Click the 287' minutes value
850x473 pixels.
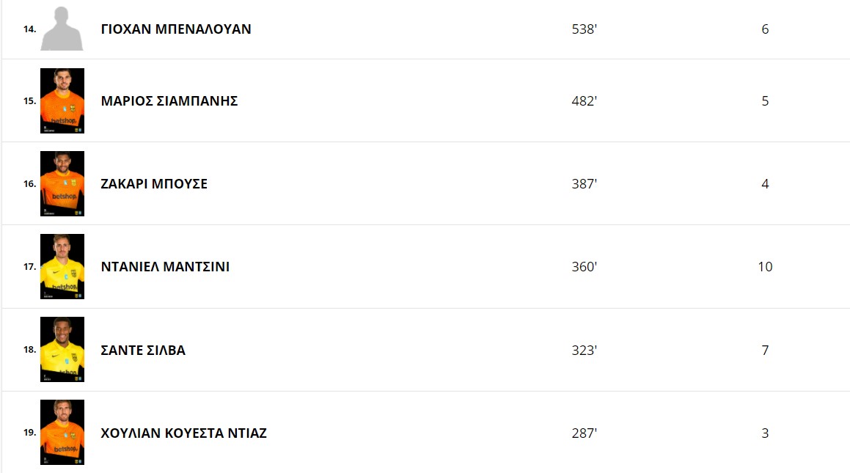585,433
